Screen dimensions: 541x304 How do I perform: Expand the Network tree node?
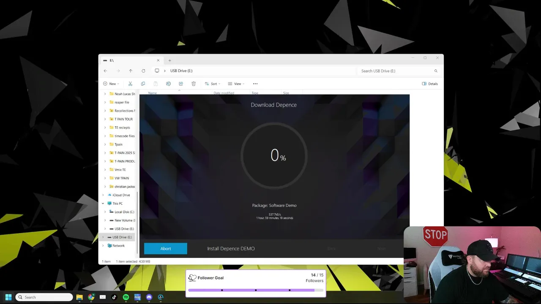pos(103,246)
